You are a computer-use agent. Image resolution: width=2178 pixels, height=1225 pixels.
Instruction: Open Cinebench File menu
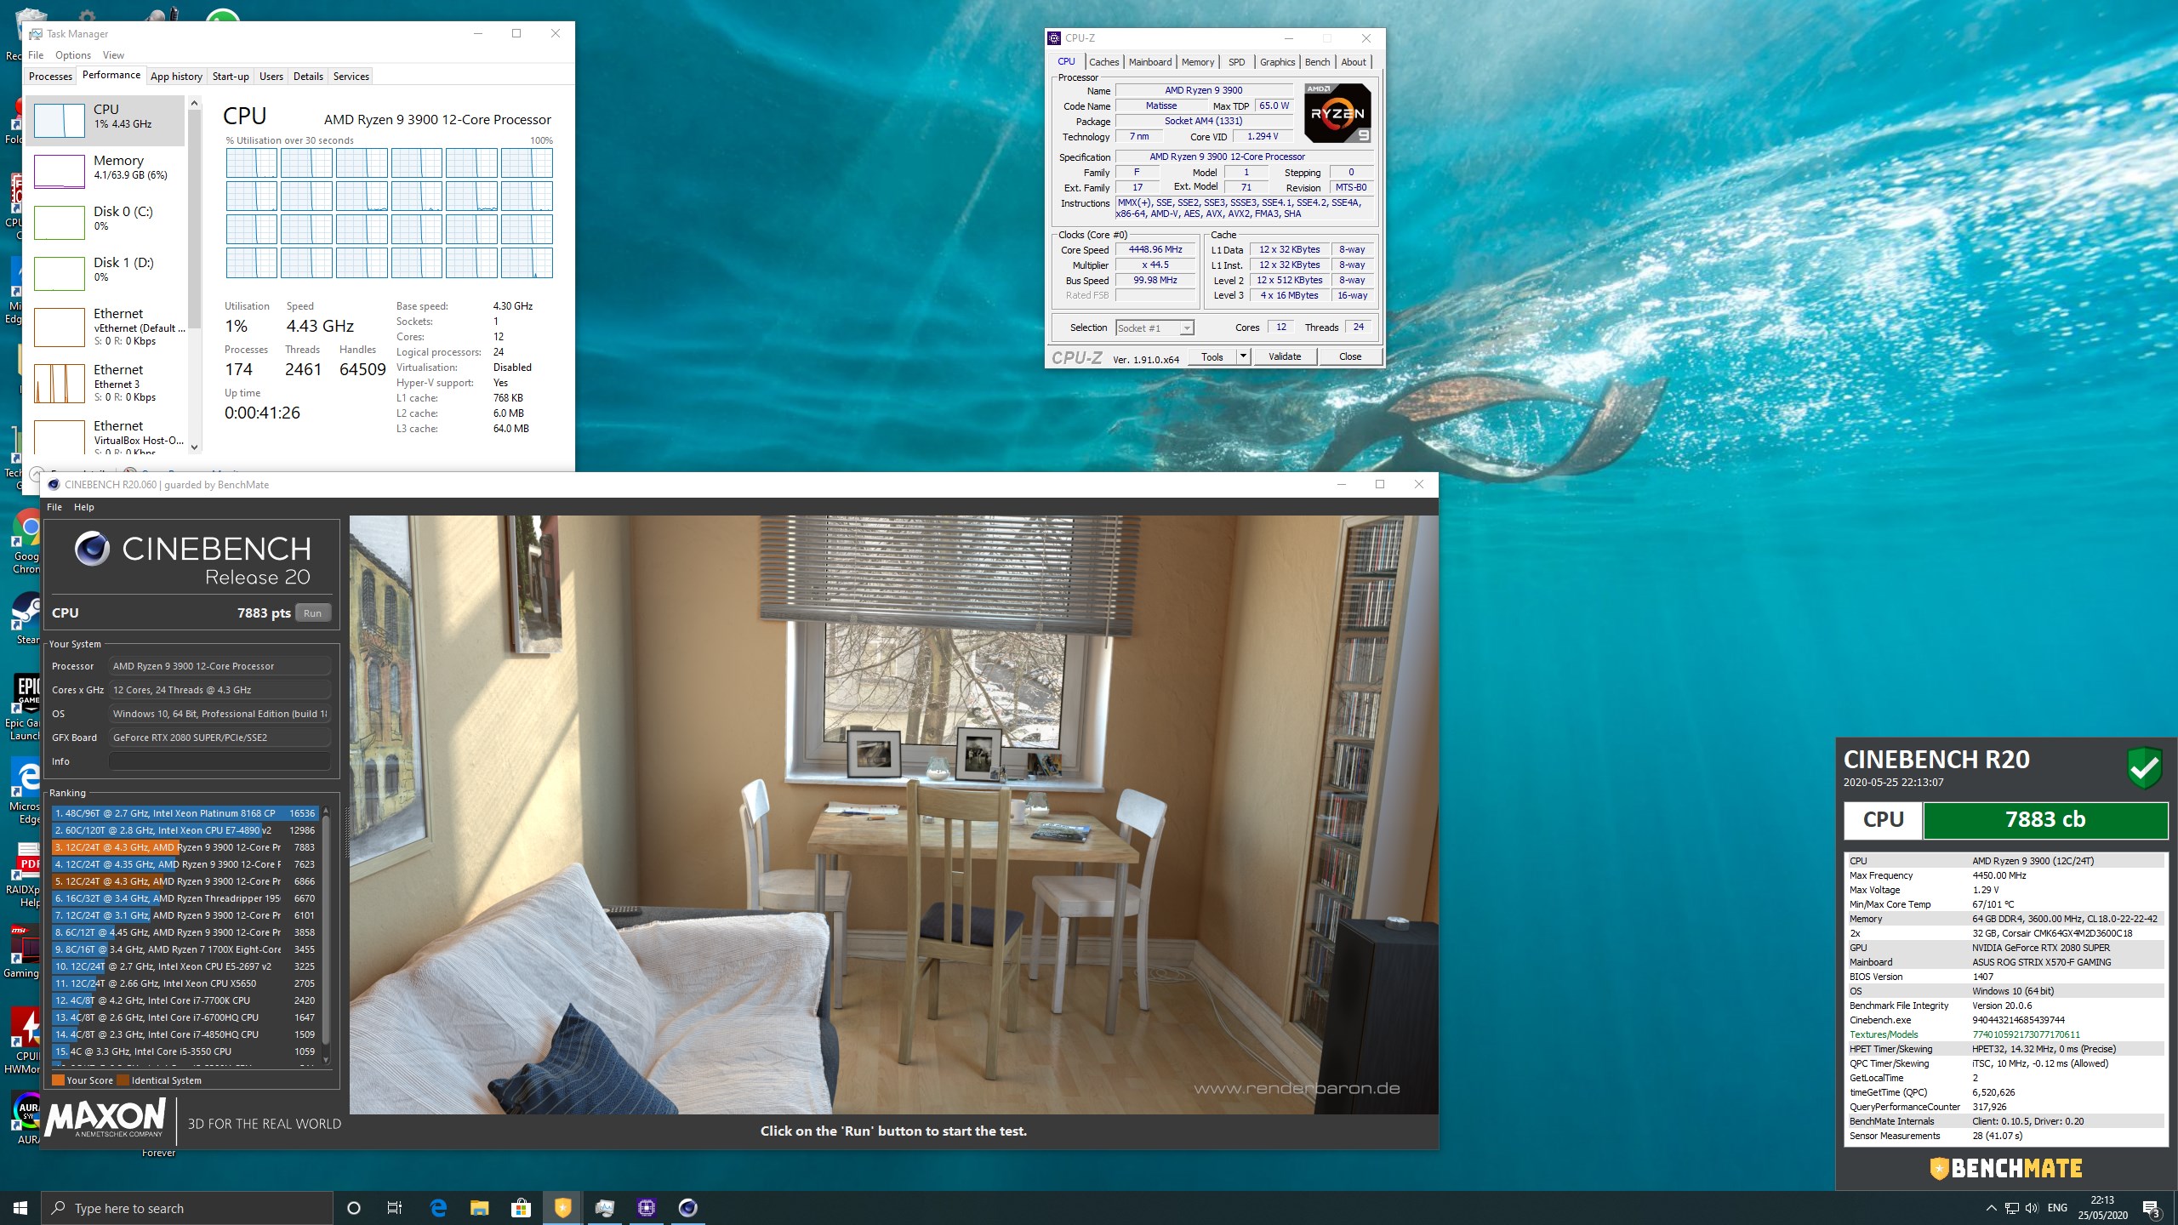(x=54, y=507)
